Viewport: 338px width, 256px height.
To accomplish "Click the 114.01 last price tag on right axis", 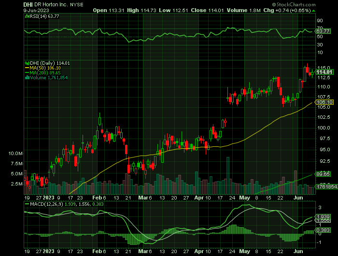I will (x=324, y=72).
